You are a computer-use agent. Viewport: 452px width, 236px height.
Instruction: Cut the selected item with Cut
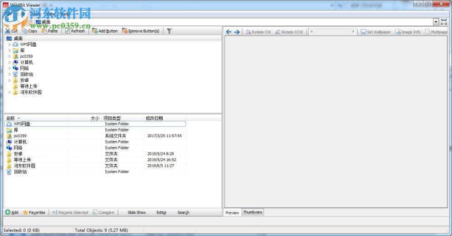12,31
